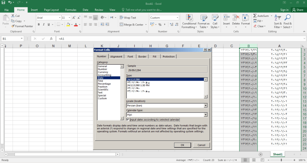
Task: Select Currency in Category list
Action: (x=103, y=72)
